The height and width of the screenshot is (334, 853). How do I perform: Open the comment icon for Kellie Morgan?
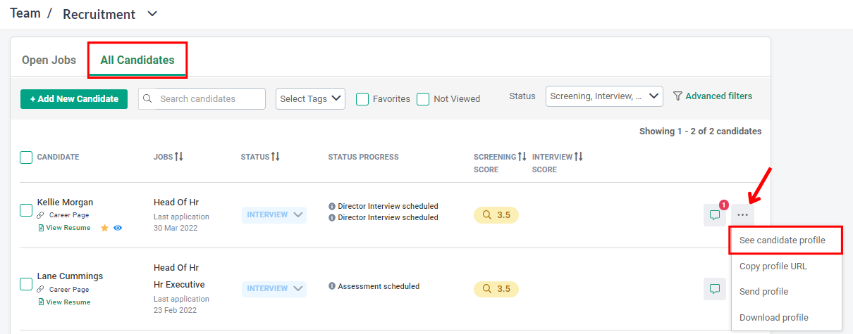tap(715, 215)
